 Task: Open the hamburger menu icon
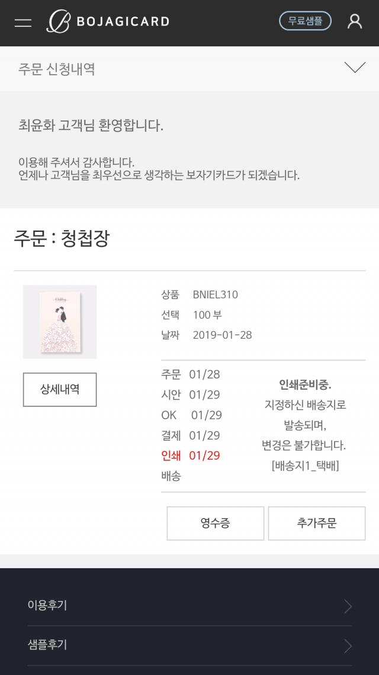(x=23, y=23)
